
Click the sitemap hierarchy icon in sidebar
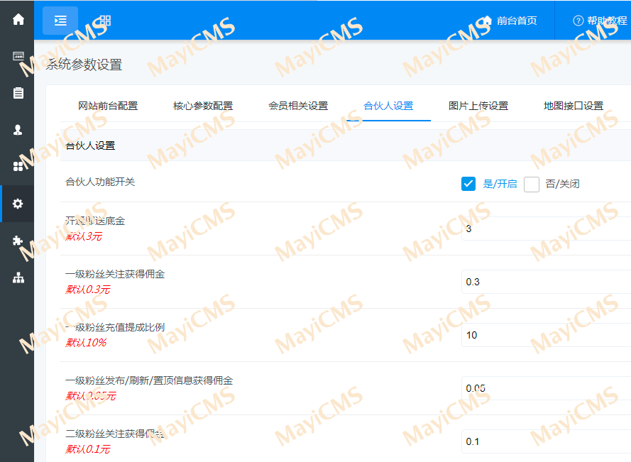(18, 277)
